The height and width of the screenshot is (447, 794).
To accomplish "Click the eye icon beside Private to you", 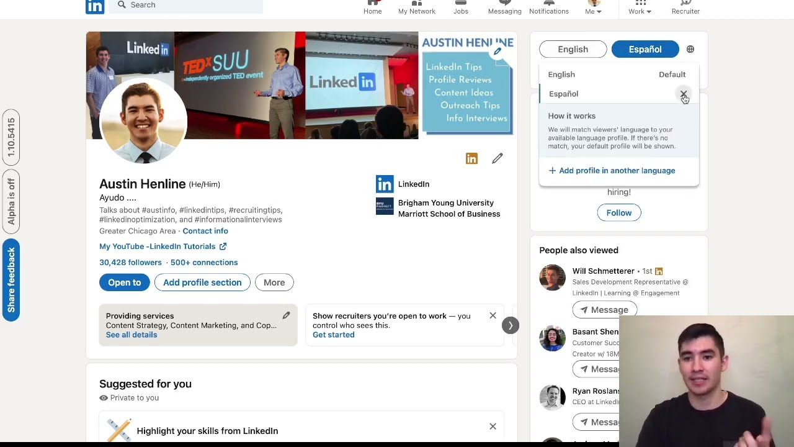I will click(104, 398).
